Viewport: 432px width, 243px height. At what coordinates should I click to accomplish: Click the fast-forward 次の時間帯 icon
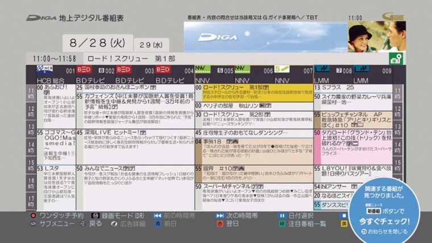tap(220, 216)
